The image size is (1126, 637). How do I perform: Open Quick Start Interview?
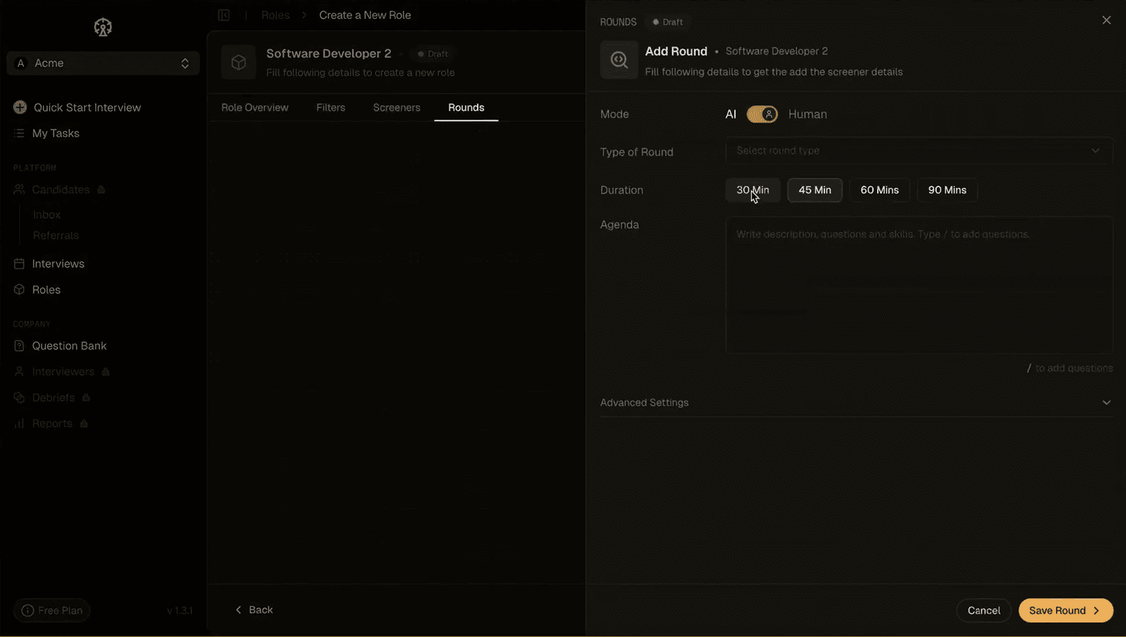pyautogui.click(x=78, y=107)
